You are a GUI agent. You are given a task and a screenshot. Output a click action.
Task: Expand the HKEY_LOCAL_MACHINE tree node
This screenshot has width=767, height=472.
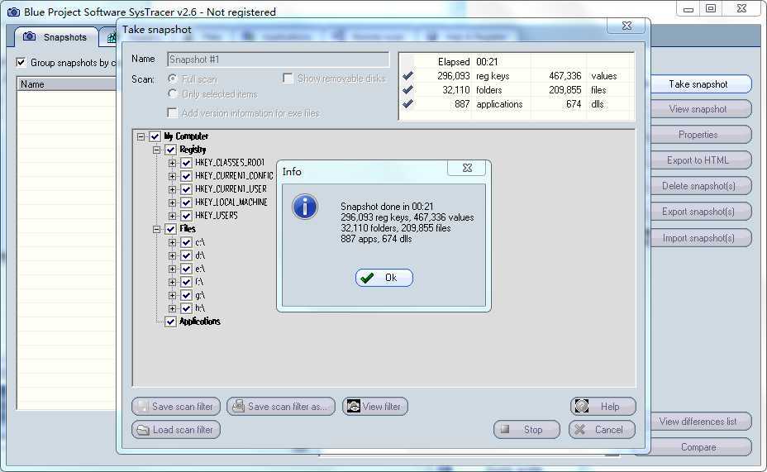173,203
